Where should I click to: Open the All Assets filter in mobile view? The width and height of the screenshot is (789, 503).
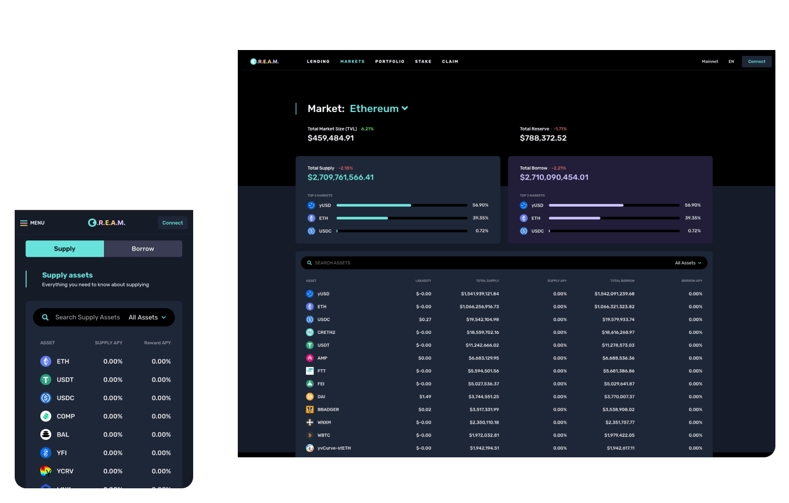[147, 318]
